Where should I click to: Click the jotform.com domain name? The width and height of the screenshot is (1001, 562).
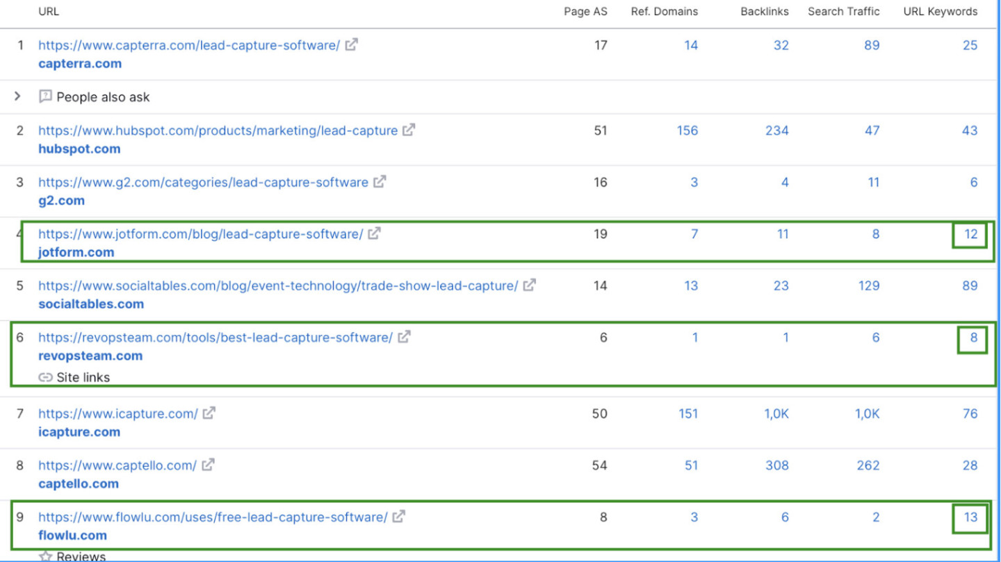[76, 252]
